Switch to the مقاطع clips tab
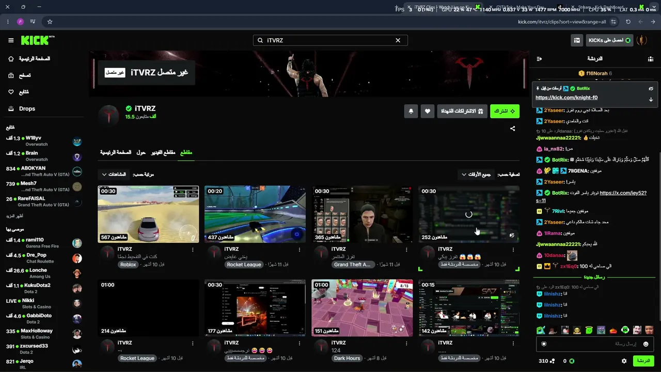The image size is (661, 372). 185,153
